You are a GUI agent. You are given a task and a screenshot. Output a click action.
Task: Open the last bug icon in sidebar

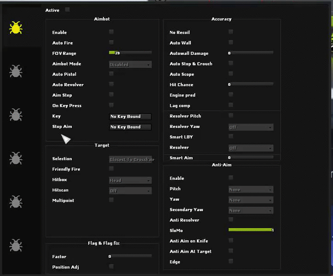click(x=16, y=245)
